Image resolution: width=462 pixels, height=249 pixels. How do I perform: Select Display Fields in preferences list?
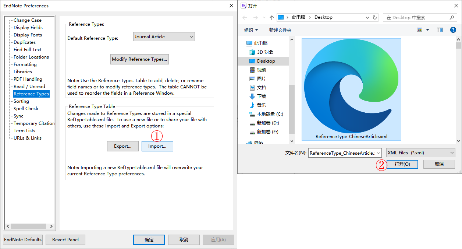point(28,28)
